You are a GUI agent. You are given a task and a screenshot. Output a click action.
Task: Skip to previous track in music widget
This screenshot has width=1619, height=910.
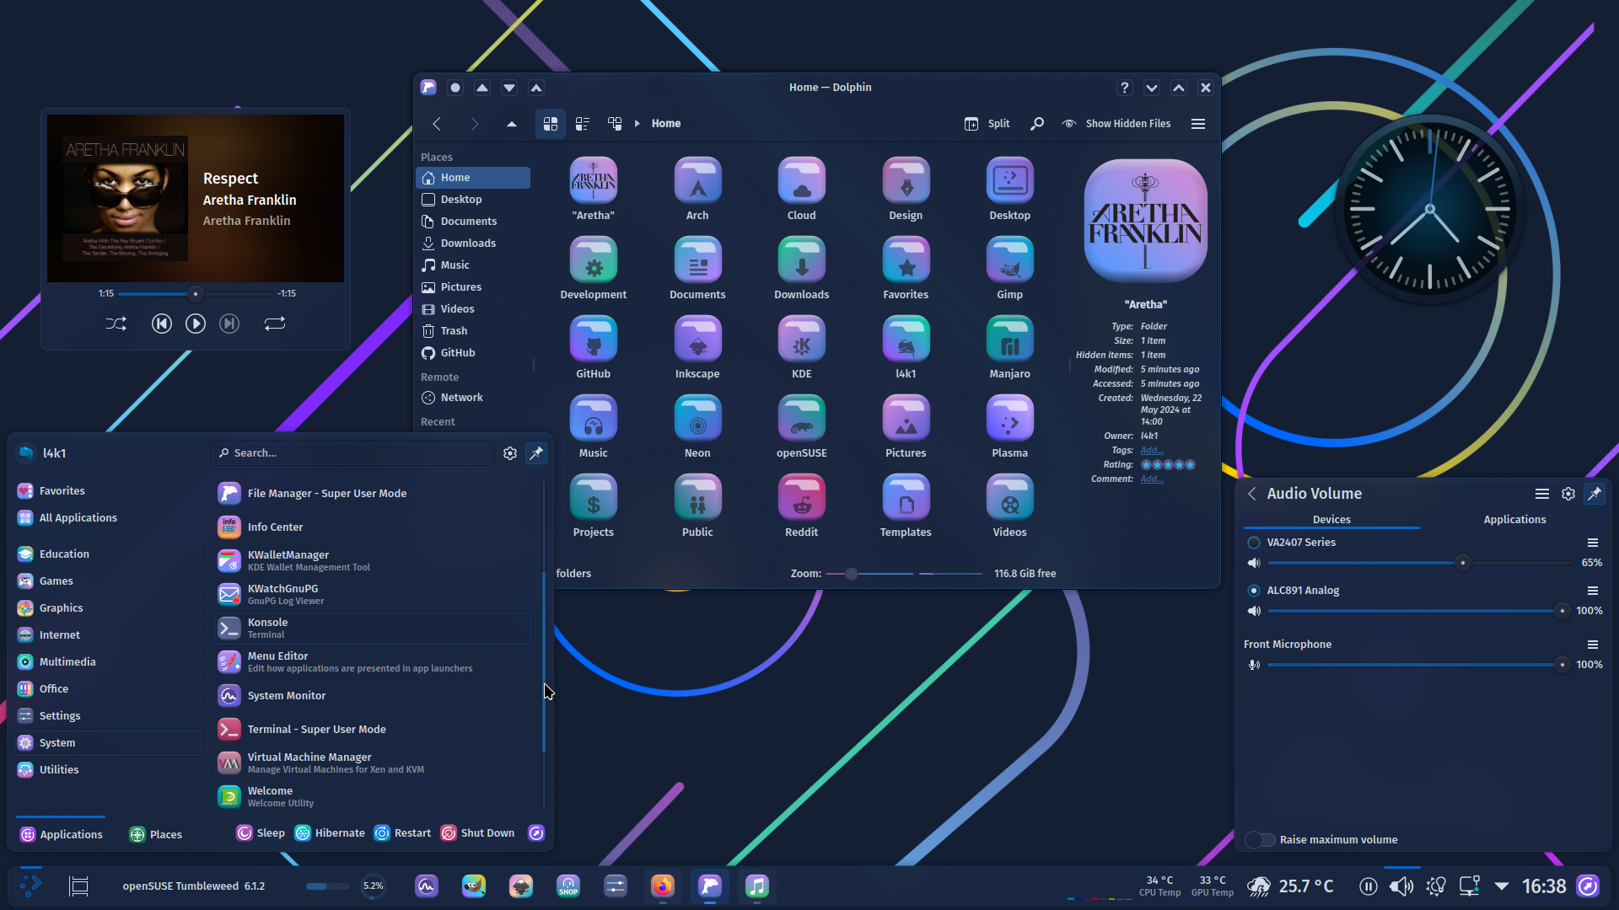[x=162, y=324]
